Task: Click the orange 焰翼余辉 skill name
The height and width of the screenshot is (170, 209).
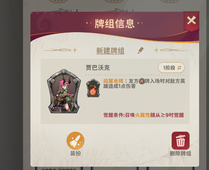Action: (x=113, y=81)
